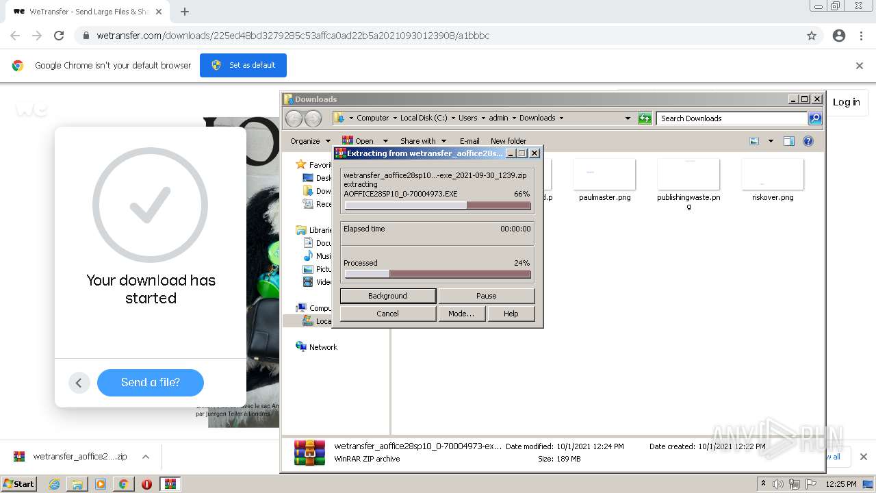Expand dropdown after Downloads breadcrumb
Screen dimensions: 876x493
click(x=562, y=118)
